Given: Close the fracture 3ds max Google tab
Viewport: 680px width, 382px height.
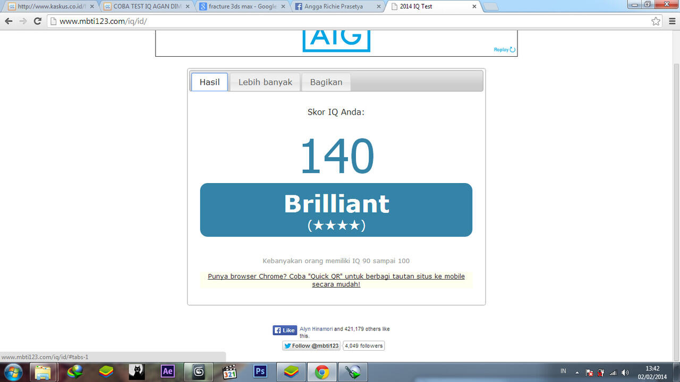Looking at the screenshot, I should [283, 6].
